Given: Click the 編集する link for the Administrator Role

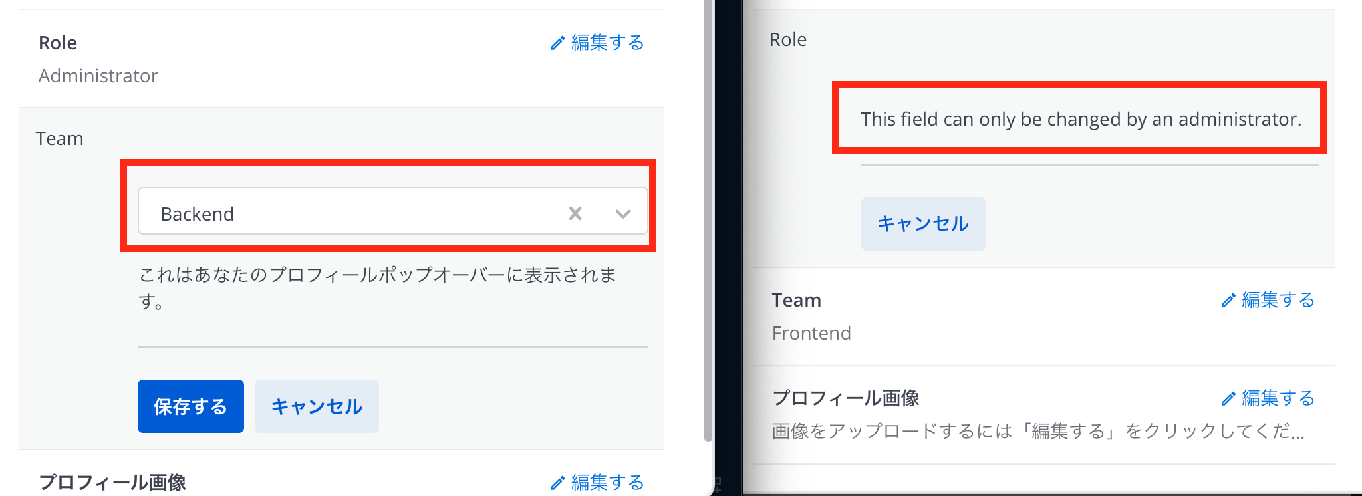Looking at the screenshot, I should click(607, 43).
